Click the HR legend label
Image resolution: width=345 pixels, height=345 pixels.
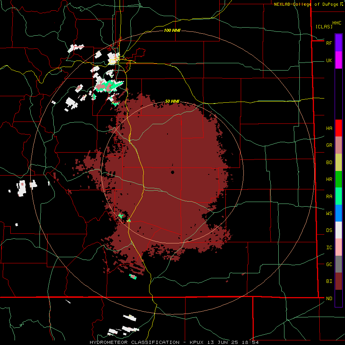pos(329,179)
